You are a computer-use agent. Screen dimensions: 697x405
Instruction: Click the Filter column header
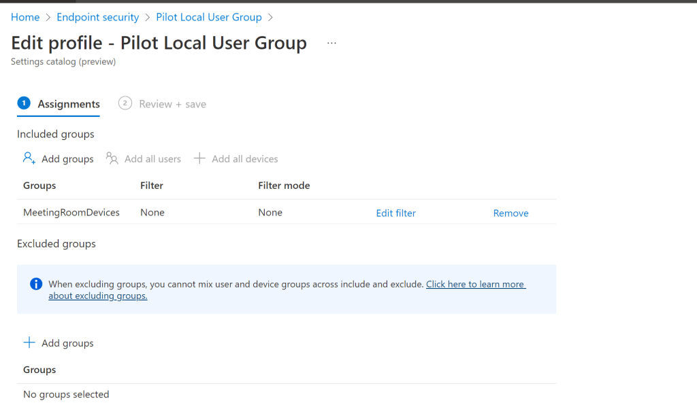coord(152,186)
